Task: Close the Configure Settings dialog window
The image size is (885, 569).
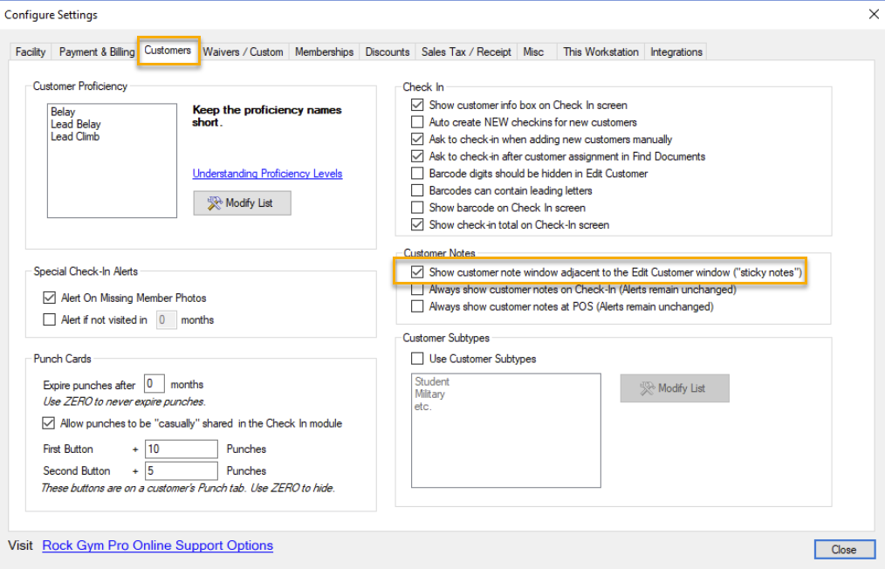Action: pyautogui.click(x=873, y=14)
